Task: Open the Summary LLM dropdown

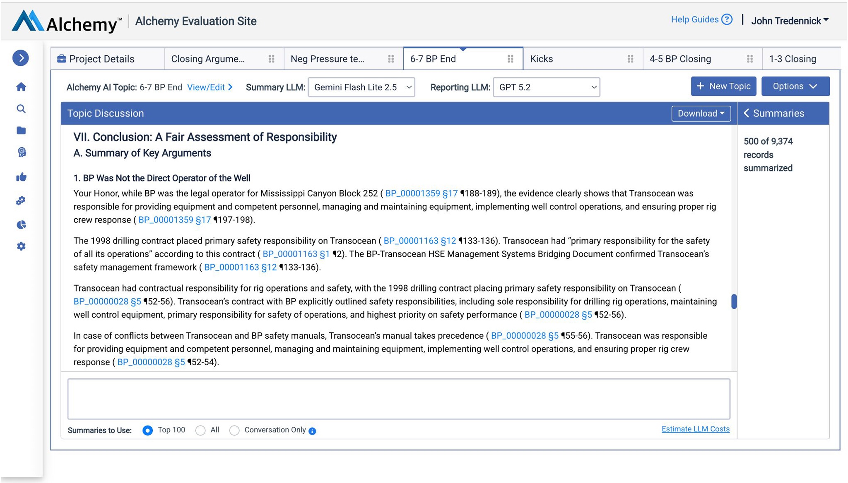Action: [x=361, y=87]
